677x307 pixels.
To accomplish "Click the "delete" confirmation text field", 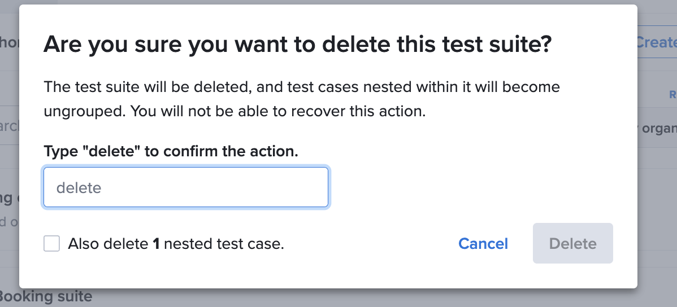I will point(185,187).
